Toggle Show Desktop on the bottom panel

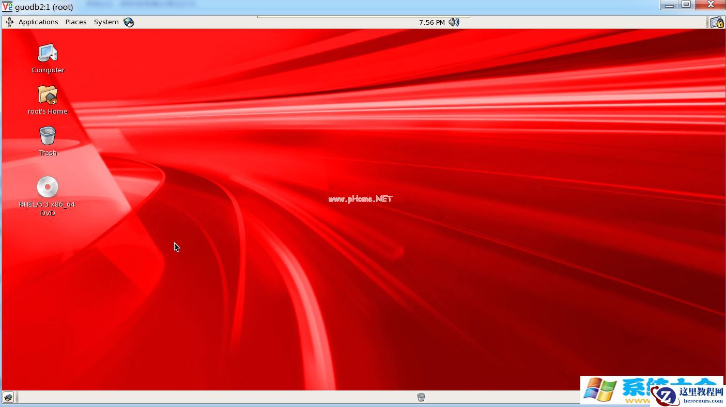point(8,397)
